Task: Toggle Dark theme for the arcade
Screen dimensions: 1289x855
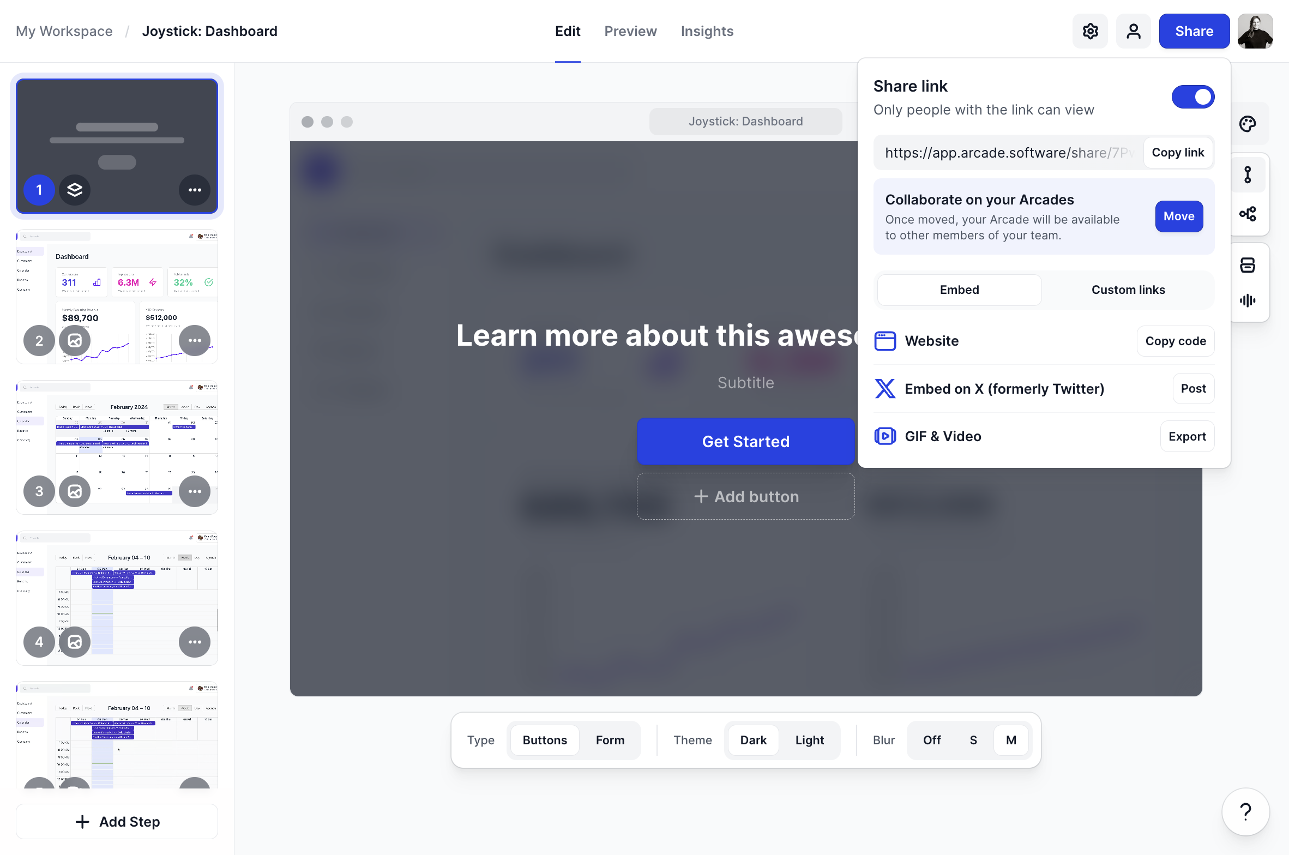Action: 753,739
